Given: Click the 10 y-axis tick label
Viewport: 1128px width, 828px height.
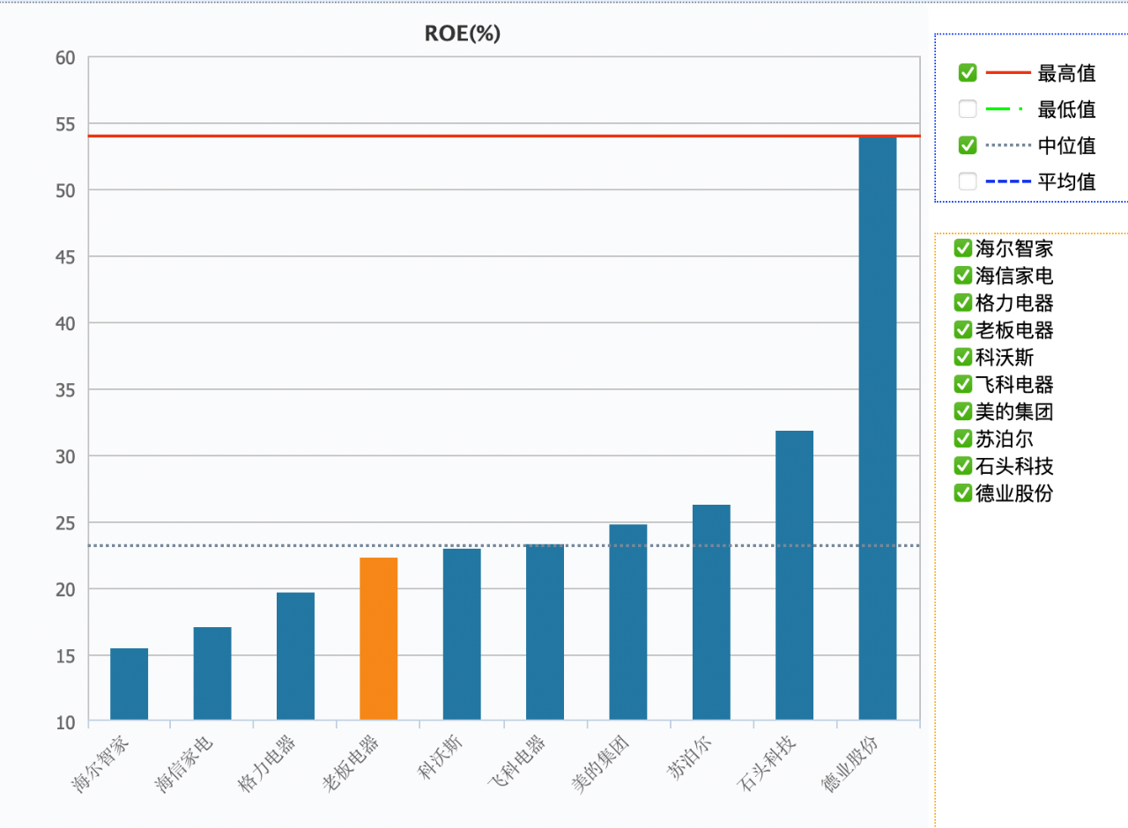Looking at the screenshot, I should click(x=66, y=722).
